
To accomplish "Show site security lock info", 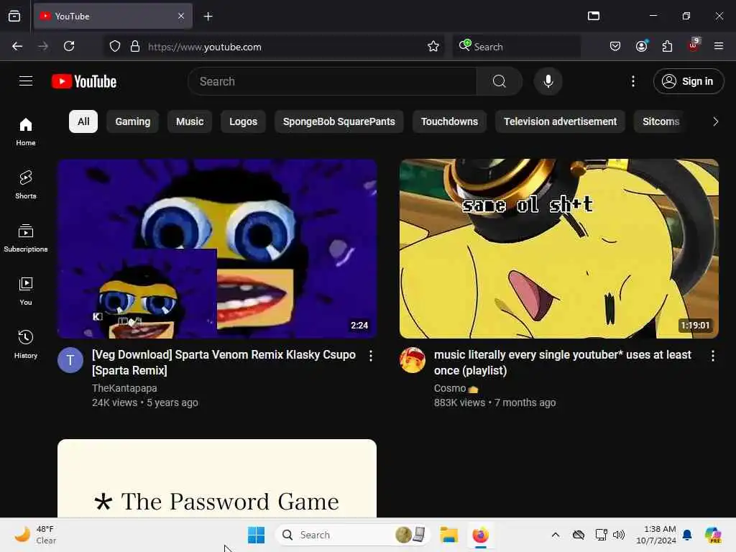I will pos(134,47).
